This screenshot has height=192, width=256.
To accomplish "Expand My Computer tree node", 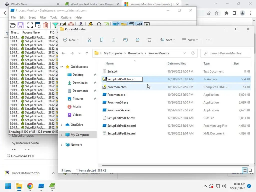I will 62,135.
